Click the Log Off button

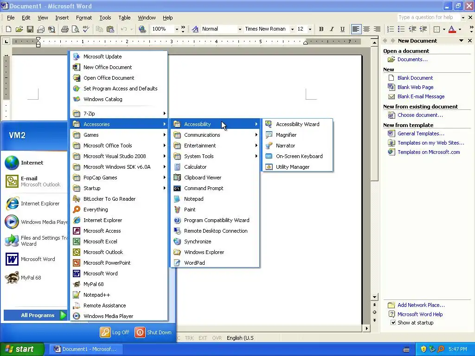click(115, 332)
